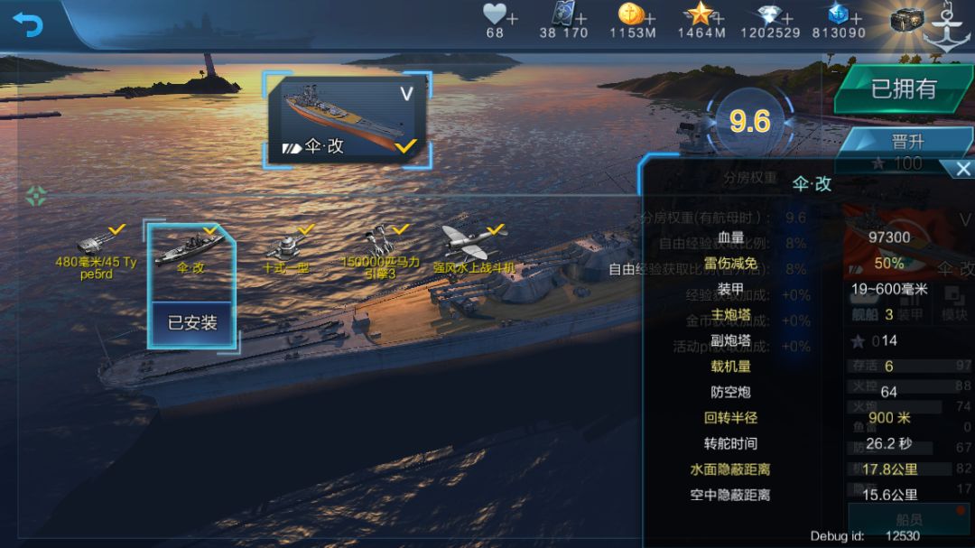Click the blue back arrow icon
Viewport: 975px width, 548px height.
[x=27, y=25]
